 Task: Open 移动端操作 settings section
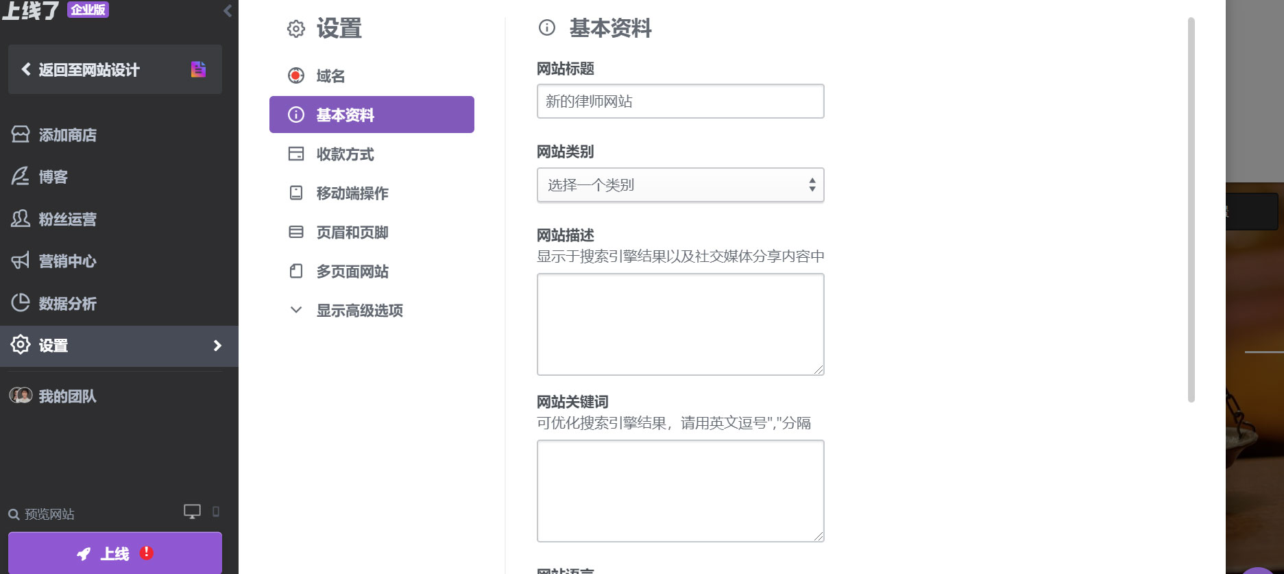(352, 193)
